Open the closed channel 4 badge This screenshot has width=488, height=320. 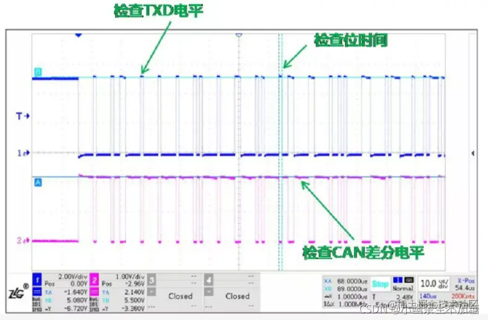[x=208, y=280]
